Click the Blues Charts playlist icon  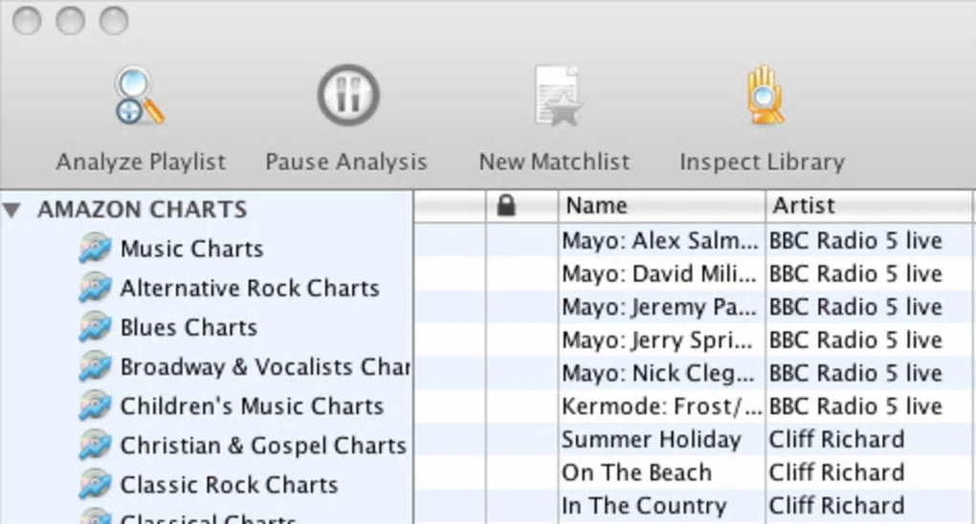(95, 327)
